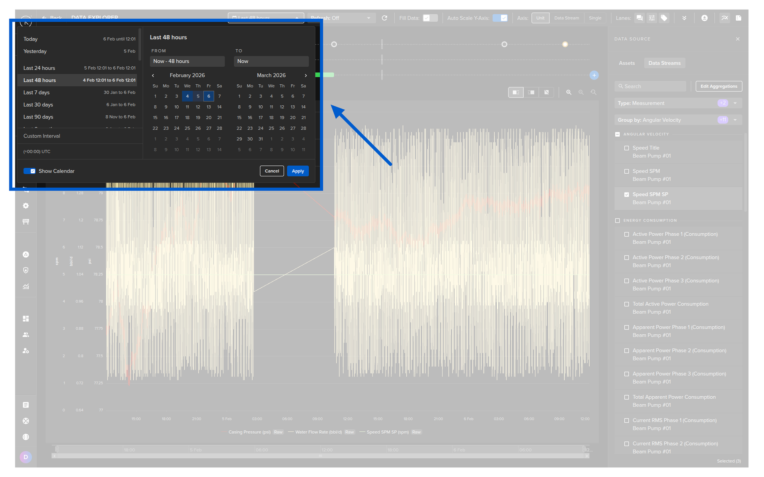Click the Edit Aggregations button
Screen dimensions: 764x477
(x=718, y=86)
